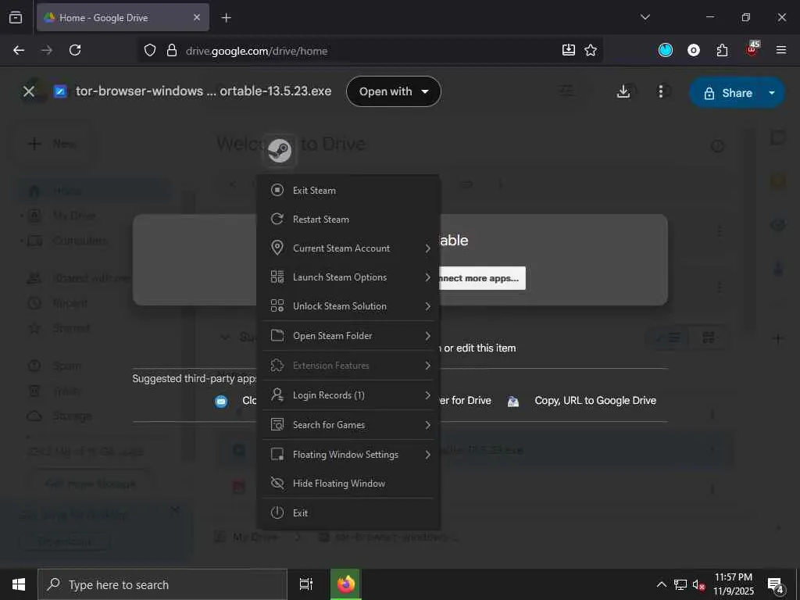Expand arrow beside Login Records (1)

[427, 395]
